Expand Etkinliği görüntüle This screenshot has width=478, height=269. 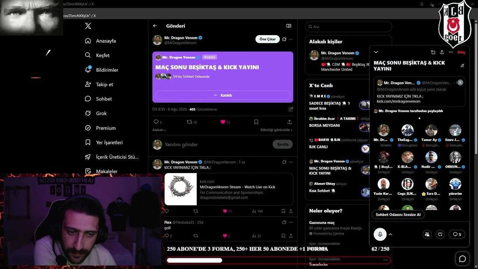[276, 130]
